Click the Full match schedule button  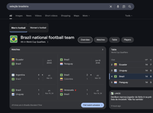click(92, 105)
